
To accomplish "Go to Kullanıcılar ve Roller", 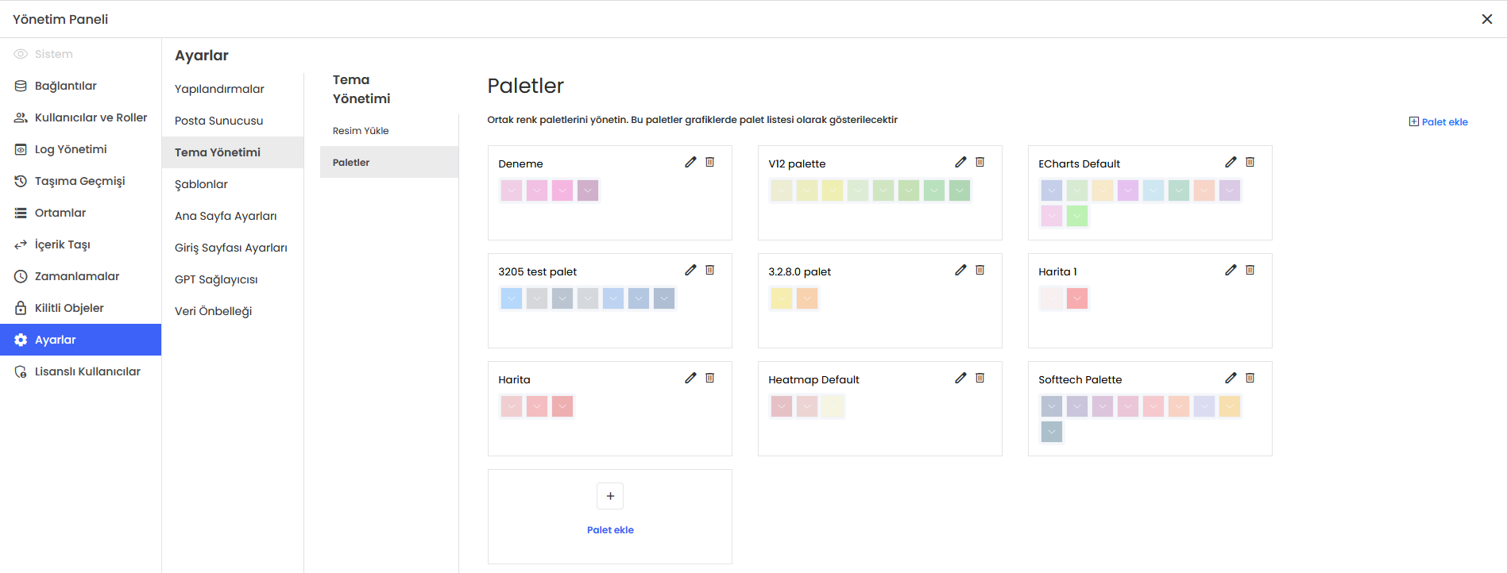I will (x=91, y=117).
